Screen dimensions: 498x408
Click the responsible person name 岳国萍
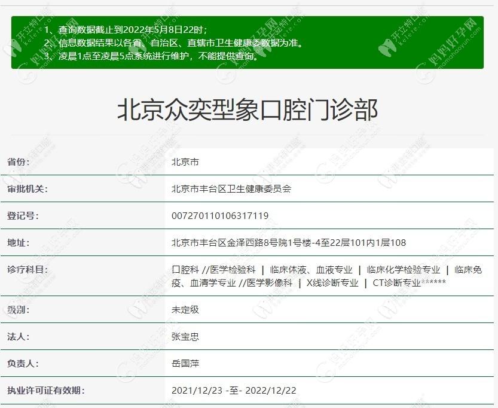click(185, 363)
